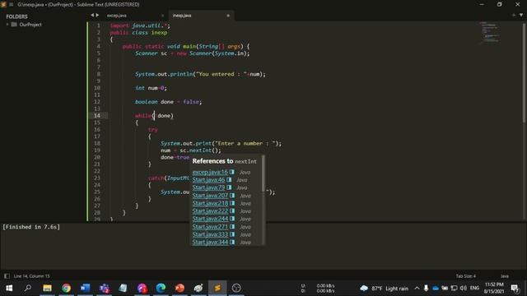Go to next tab with right arrow

pyautogui.click(x=97, y=15)
